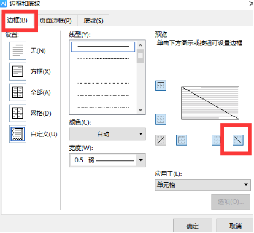Click the border preview diagram

pos(210,103)
